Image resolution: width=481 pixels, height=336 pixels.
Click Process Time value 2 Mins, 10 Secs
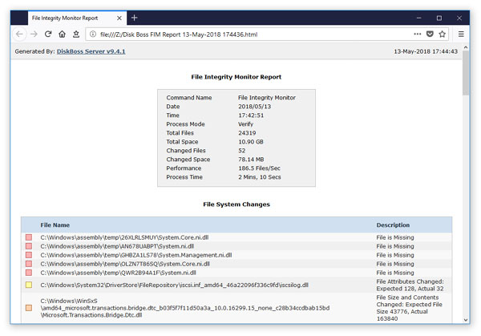tap(260, 177)
